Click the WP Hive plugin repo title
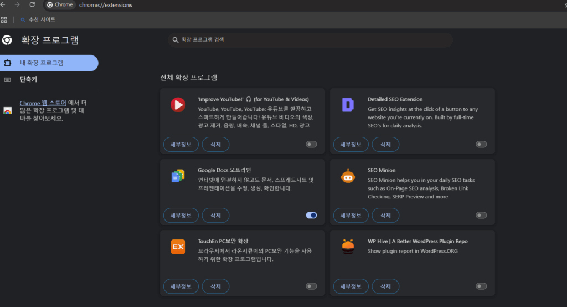 [x=417, y=241]
